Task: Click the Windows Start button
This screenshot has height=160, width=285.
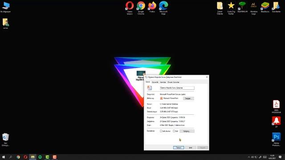Action: (4, 157)
